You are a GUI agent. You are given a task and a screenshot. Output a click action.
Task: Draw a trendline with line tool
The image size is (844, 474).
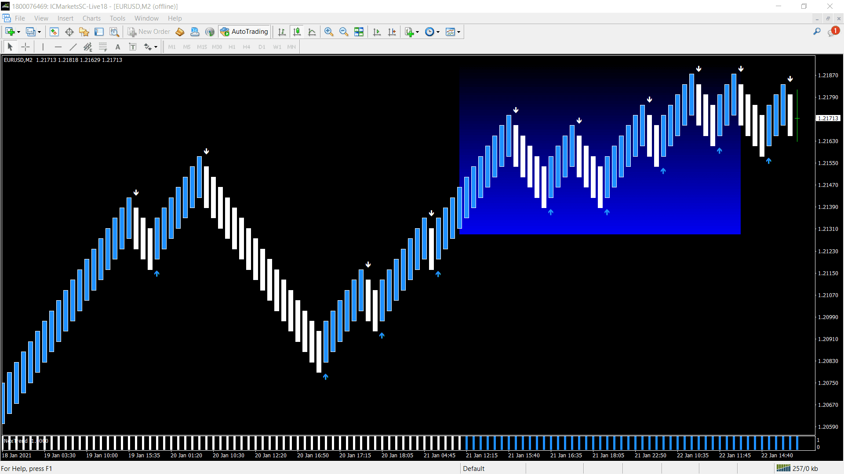pos(73,47)
